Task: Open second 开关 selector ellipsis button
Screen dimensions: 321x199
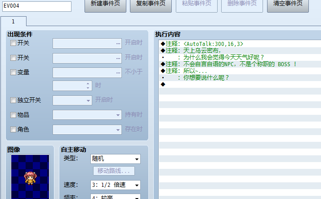Action: pos(118,58)
